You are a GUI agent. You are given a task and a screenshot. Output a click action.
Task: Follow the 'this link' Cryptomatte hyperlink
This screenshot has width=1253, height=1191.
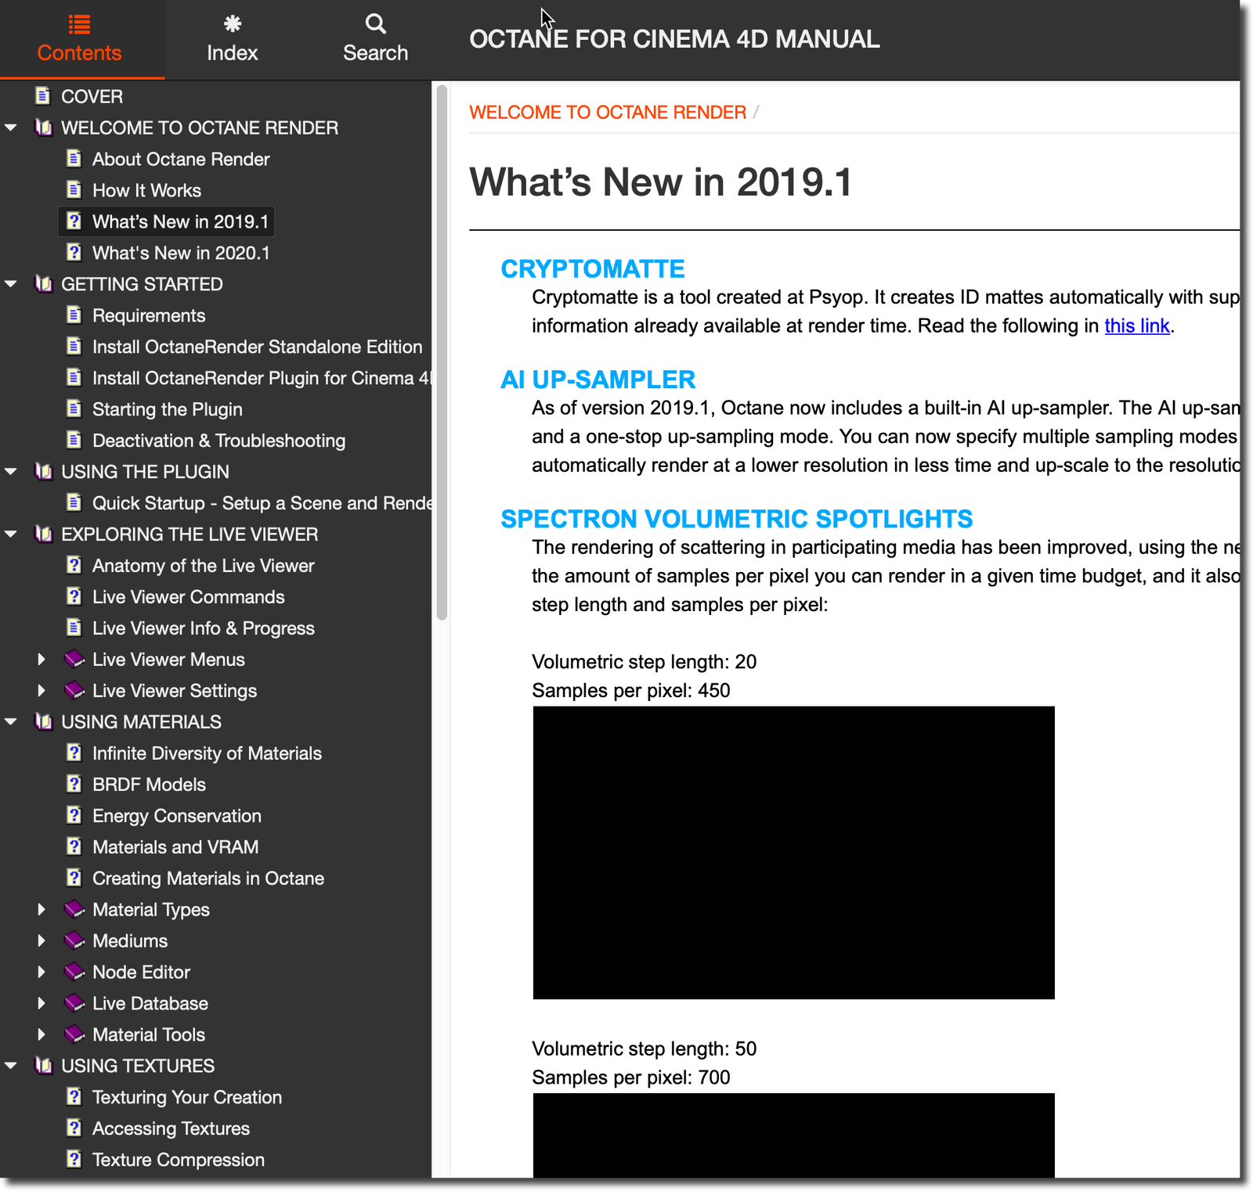(x=1137, y=326)
